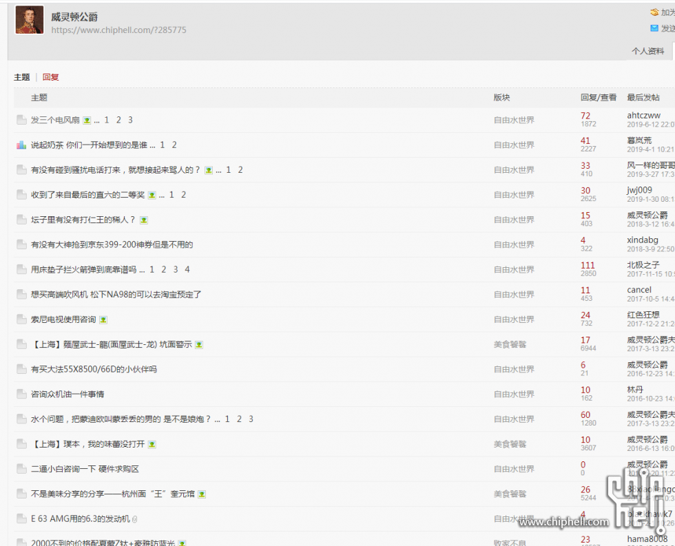
Task: Open last poster 红色狂想's profile
Action: pyautogui.click(x=643, y=315)
